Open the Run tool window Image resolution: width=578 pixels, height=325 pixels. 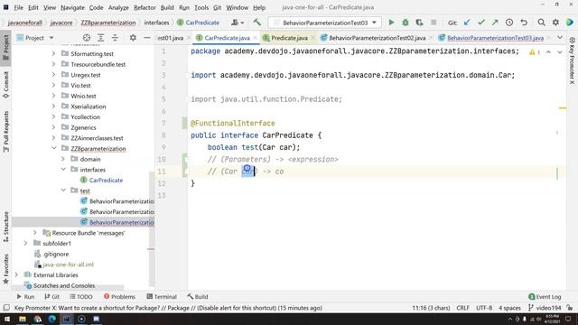tap(25, 297)
